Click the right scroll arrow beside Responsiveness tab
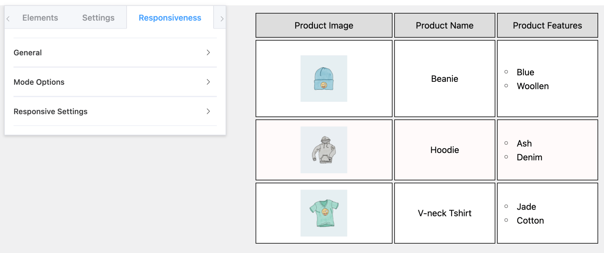Viewport: 604px width, 253px height. tap(222, 18)
